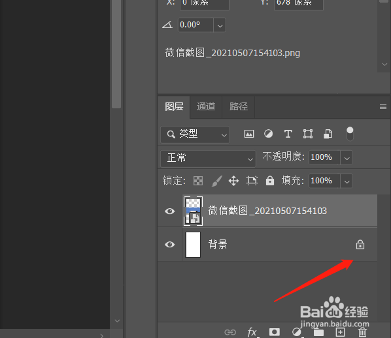Toggle layer filtering switch on/off
Screen dimensions: 391x338
coord(350,133)
